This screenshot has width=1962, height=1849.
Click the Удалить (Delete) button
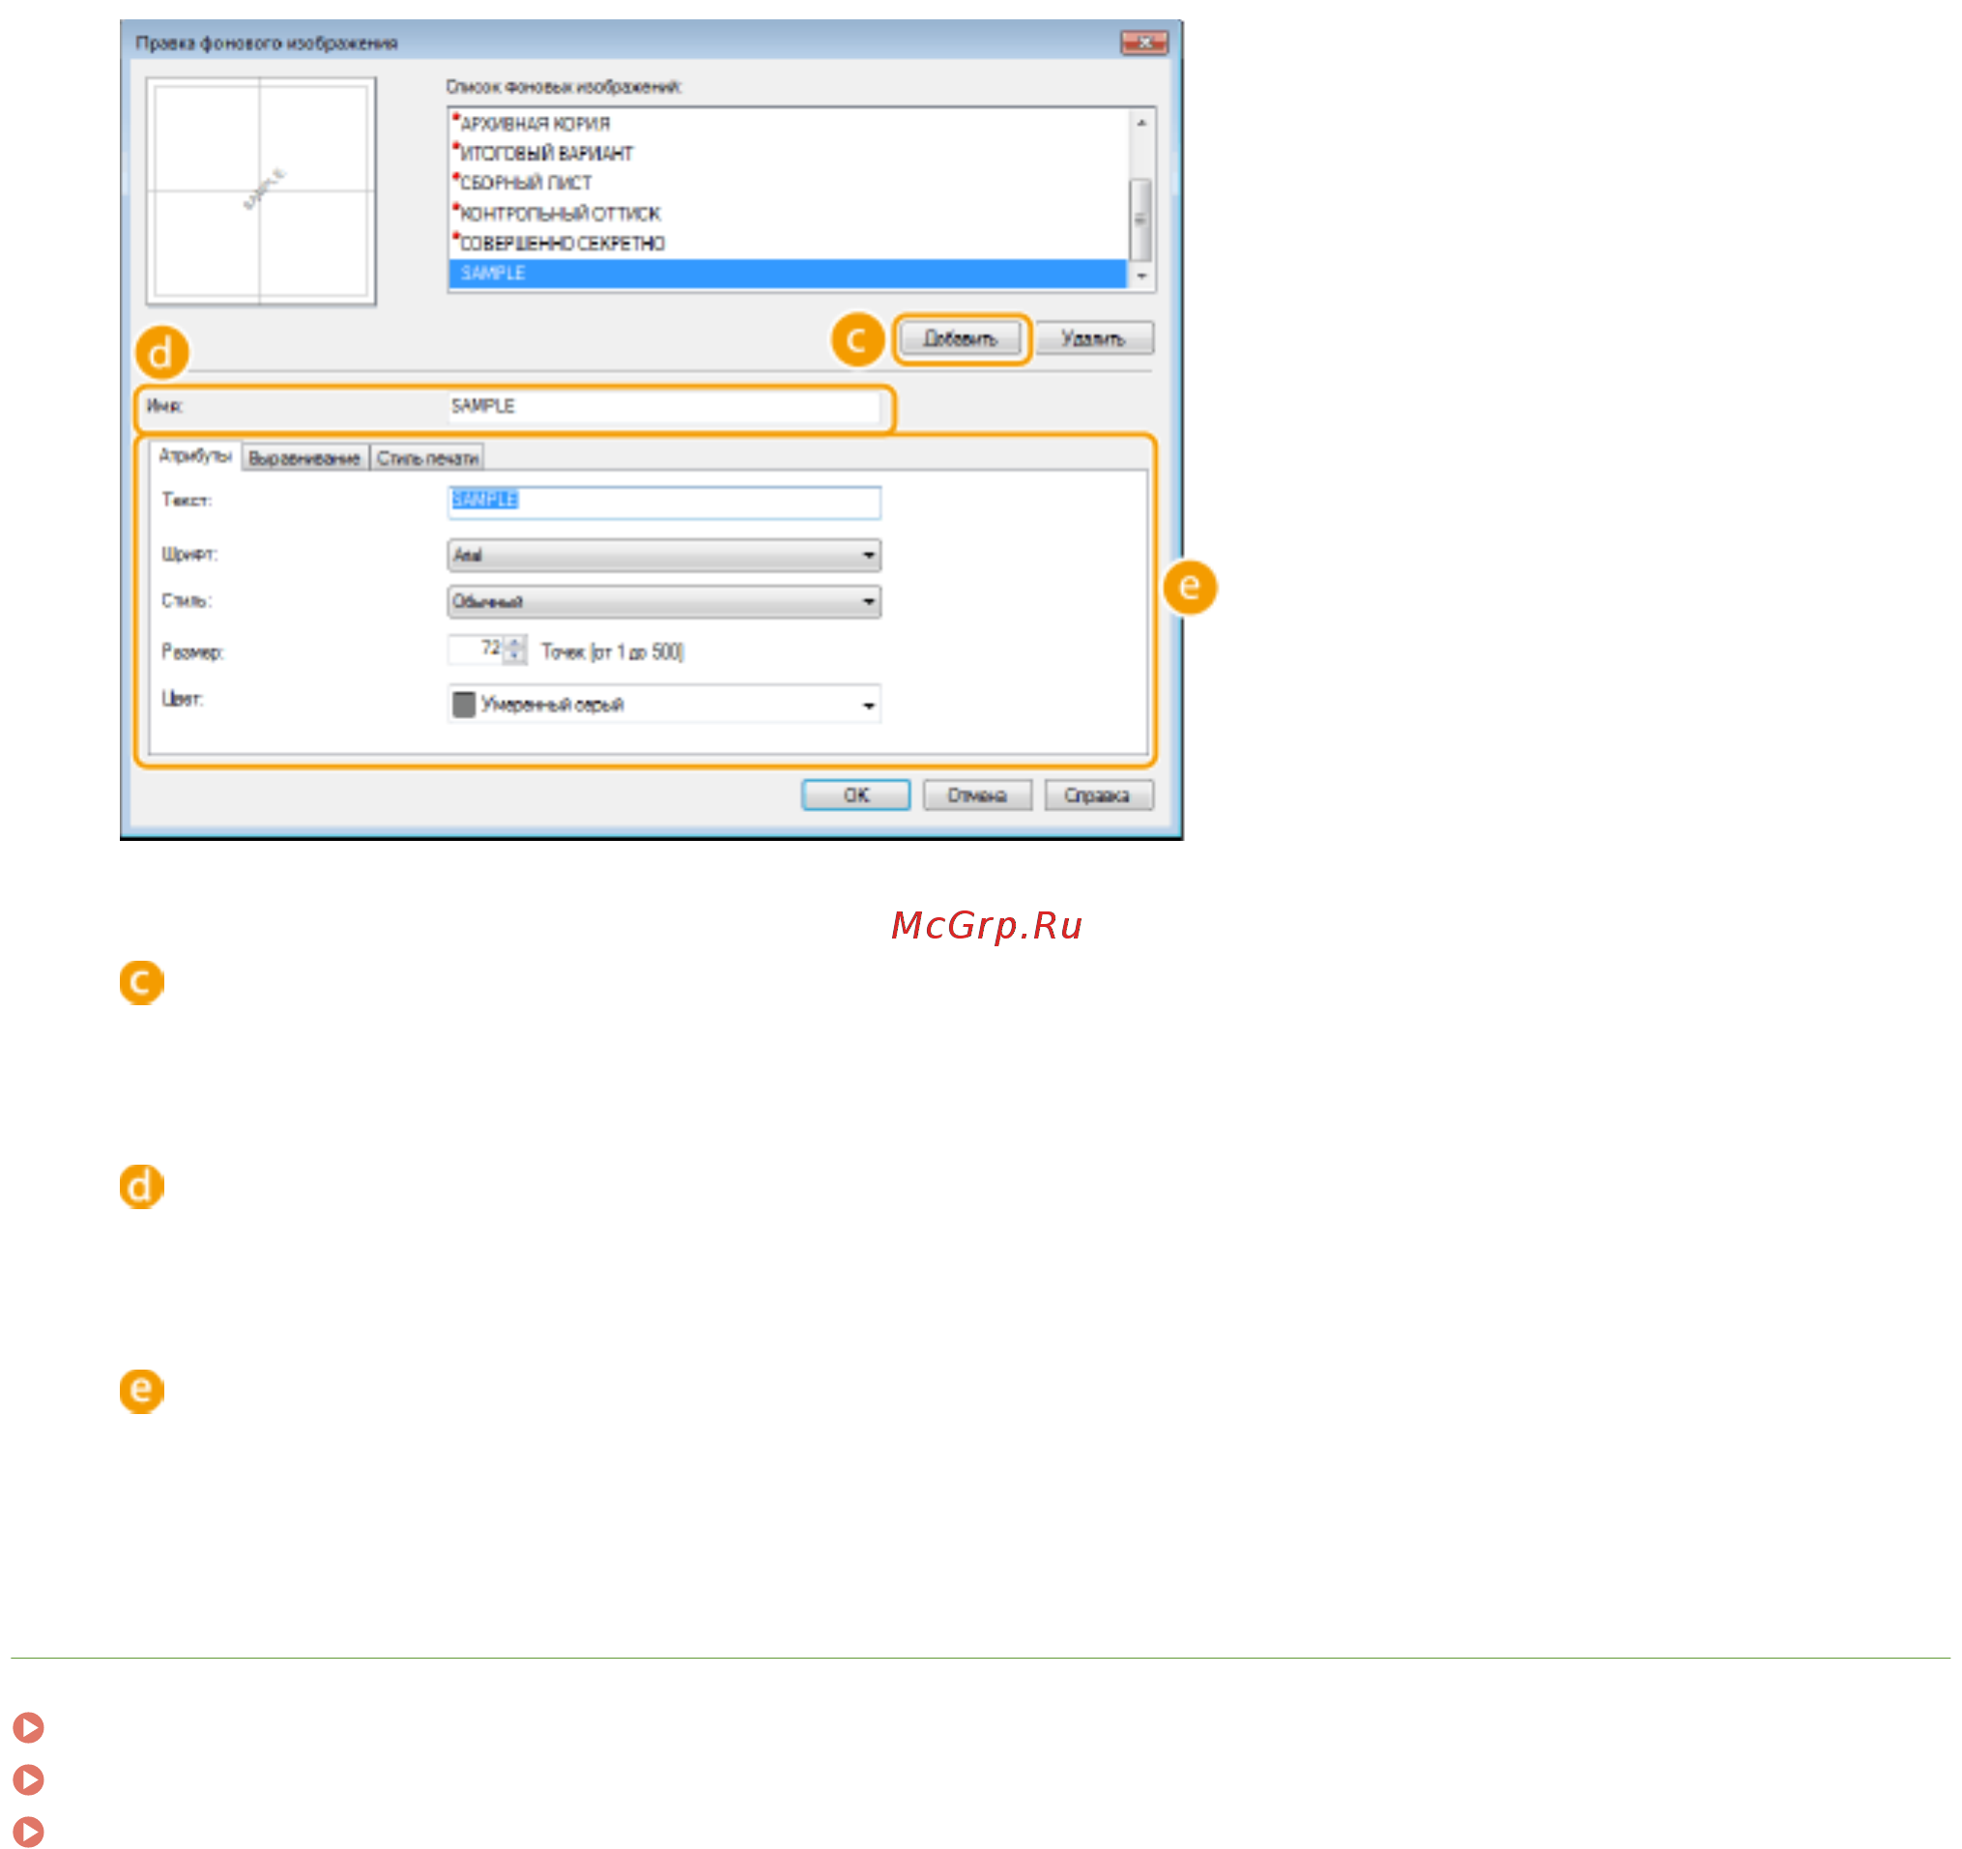pos(1093,338)
